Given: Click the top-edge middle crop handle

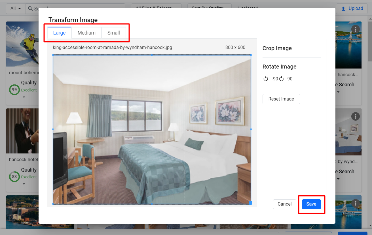Looking at the screenshot, I should coord(152,55).
